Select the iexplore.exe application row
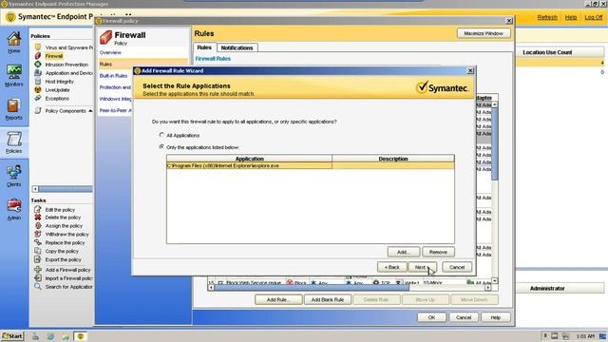The height and width of the screenshot is (342, 608). 311,165
